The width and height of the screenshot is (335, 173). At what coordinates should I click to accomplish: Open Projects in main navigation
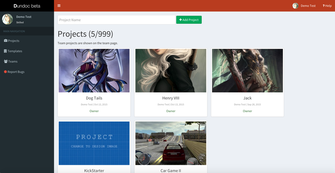point(27,41)
